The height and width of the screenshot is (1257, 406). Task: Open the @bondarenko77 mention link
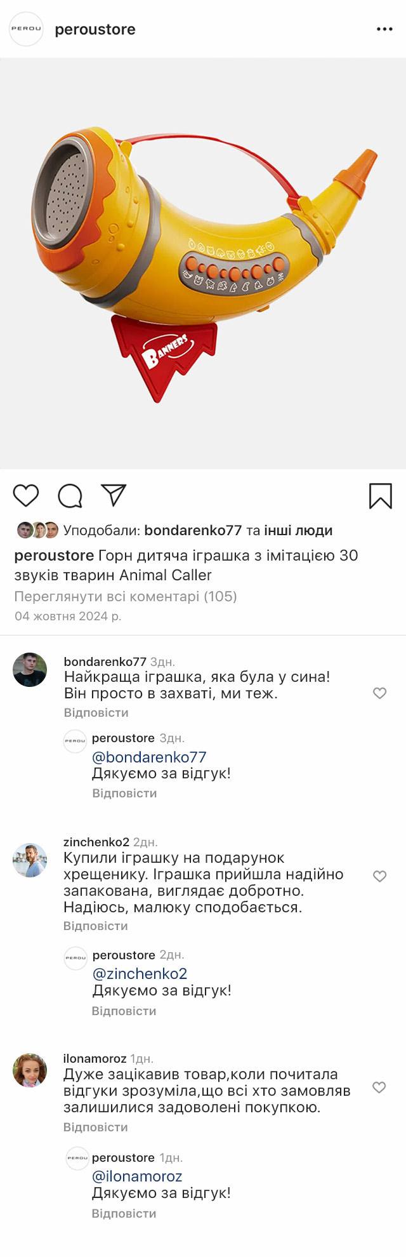(149, 757)
